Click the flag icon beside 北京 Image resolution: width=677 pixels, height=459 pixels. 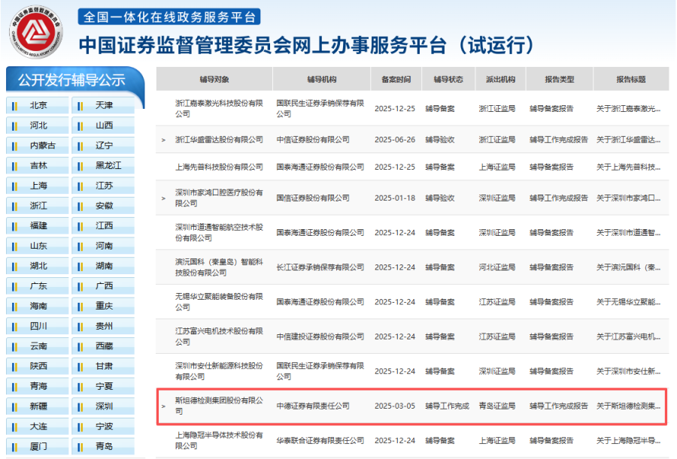[14, 105]
